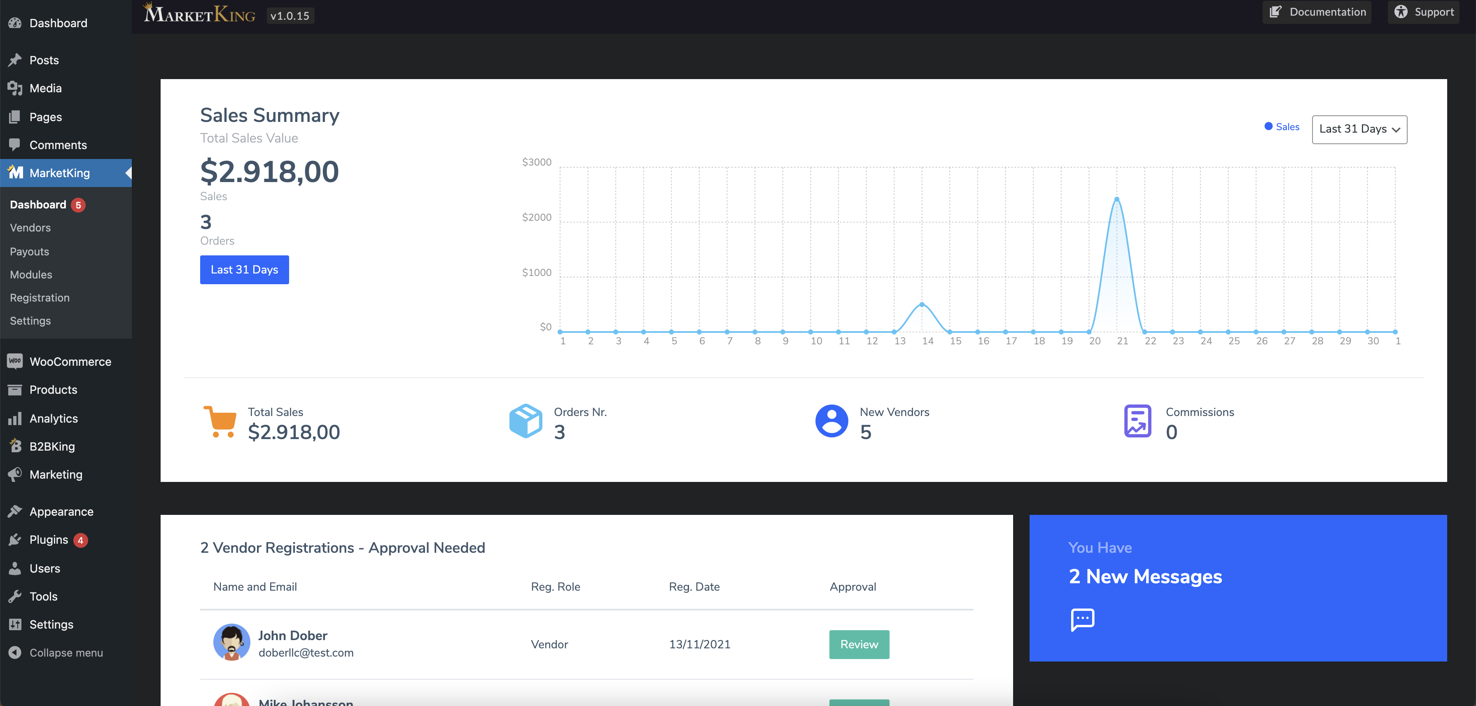Click the B2BKing sidebar icon
The height and width of the screenshot is (706, 1476).
point(15,446)
